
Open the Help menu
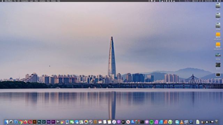coord(59,1)
